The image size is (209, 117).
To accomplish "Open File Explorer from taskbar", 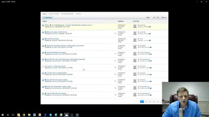I will pos(29,115).
